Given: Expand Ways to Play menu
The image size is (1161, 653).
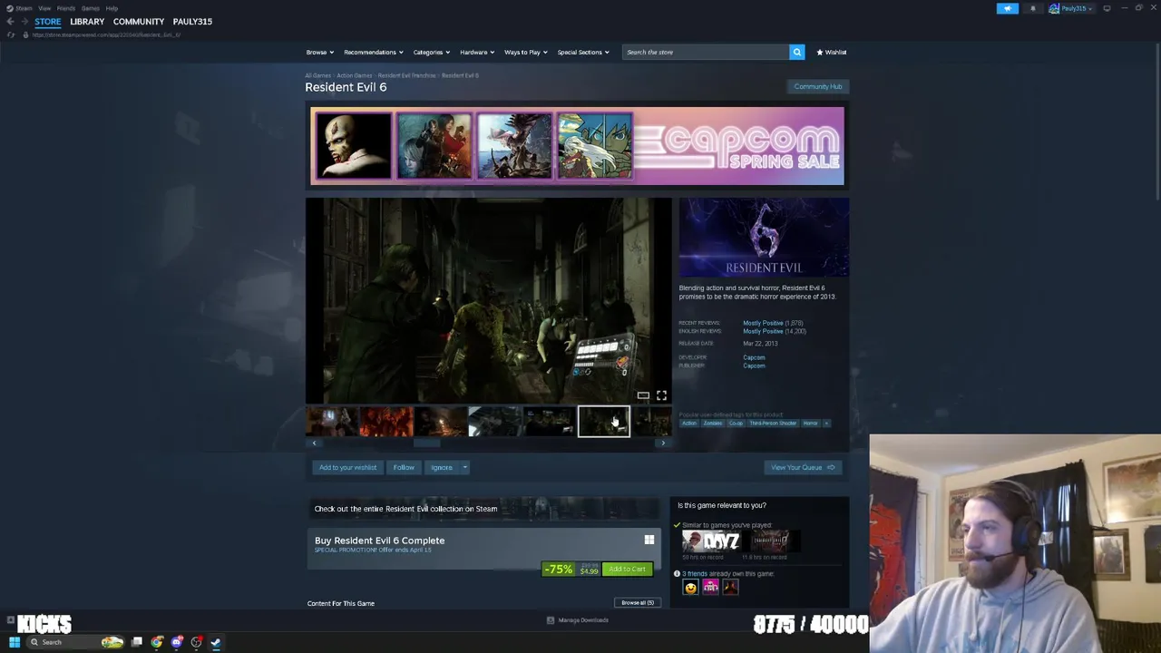Looking at the screenshot, I should tap(525, 52).
